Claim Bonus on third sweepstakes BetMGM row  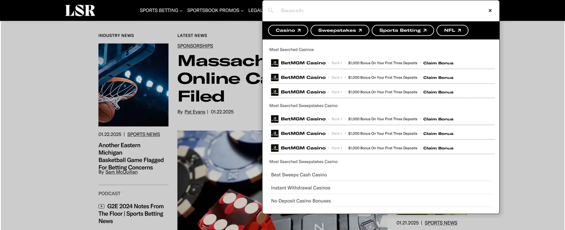coord(438,148)
